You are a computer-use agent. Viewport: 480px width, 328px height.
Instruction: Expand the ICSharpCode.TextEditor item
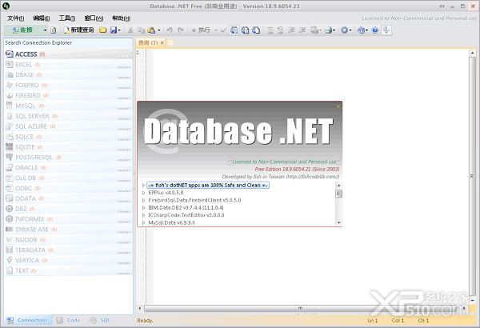143,215
